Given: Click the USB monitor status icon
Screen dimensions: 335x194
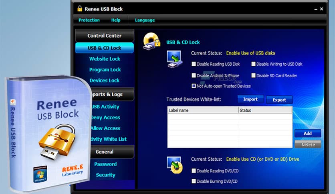Looking at the screenshot, I should (174, 59).
